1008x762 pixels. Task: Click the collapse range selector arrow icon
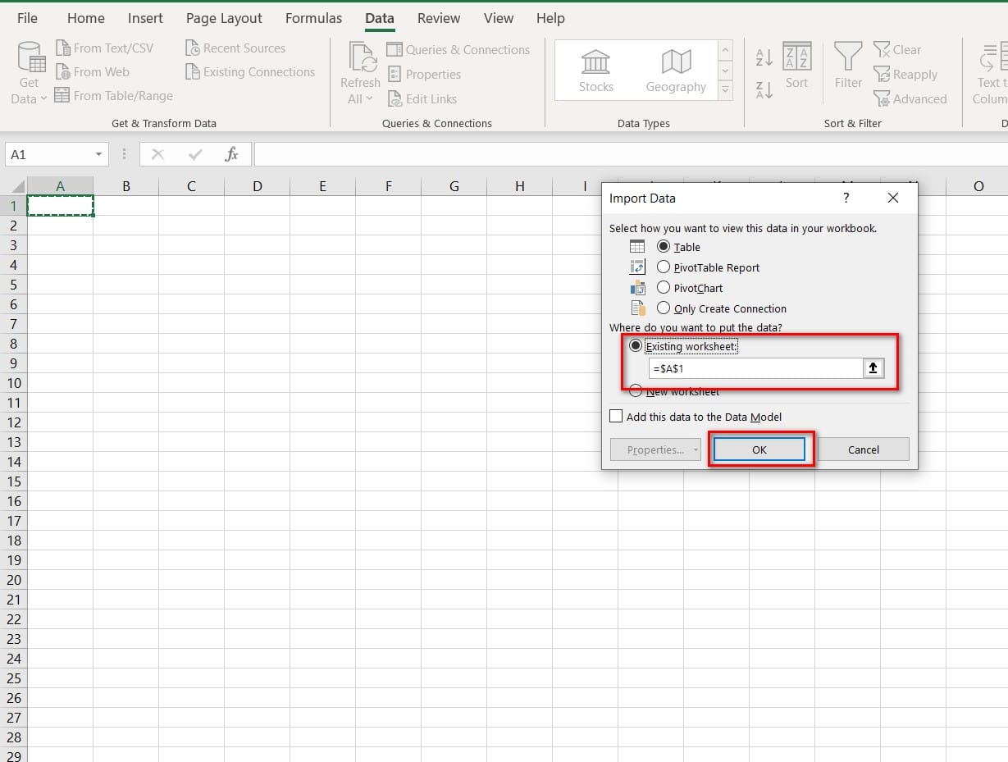873,369
